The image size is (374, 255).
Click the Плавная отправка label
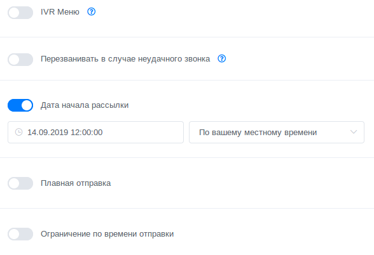(x=76, y=183)
